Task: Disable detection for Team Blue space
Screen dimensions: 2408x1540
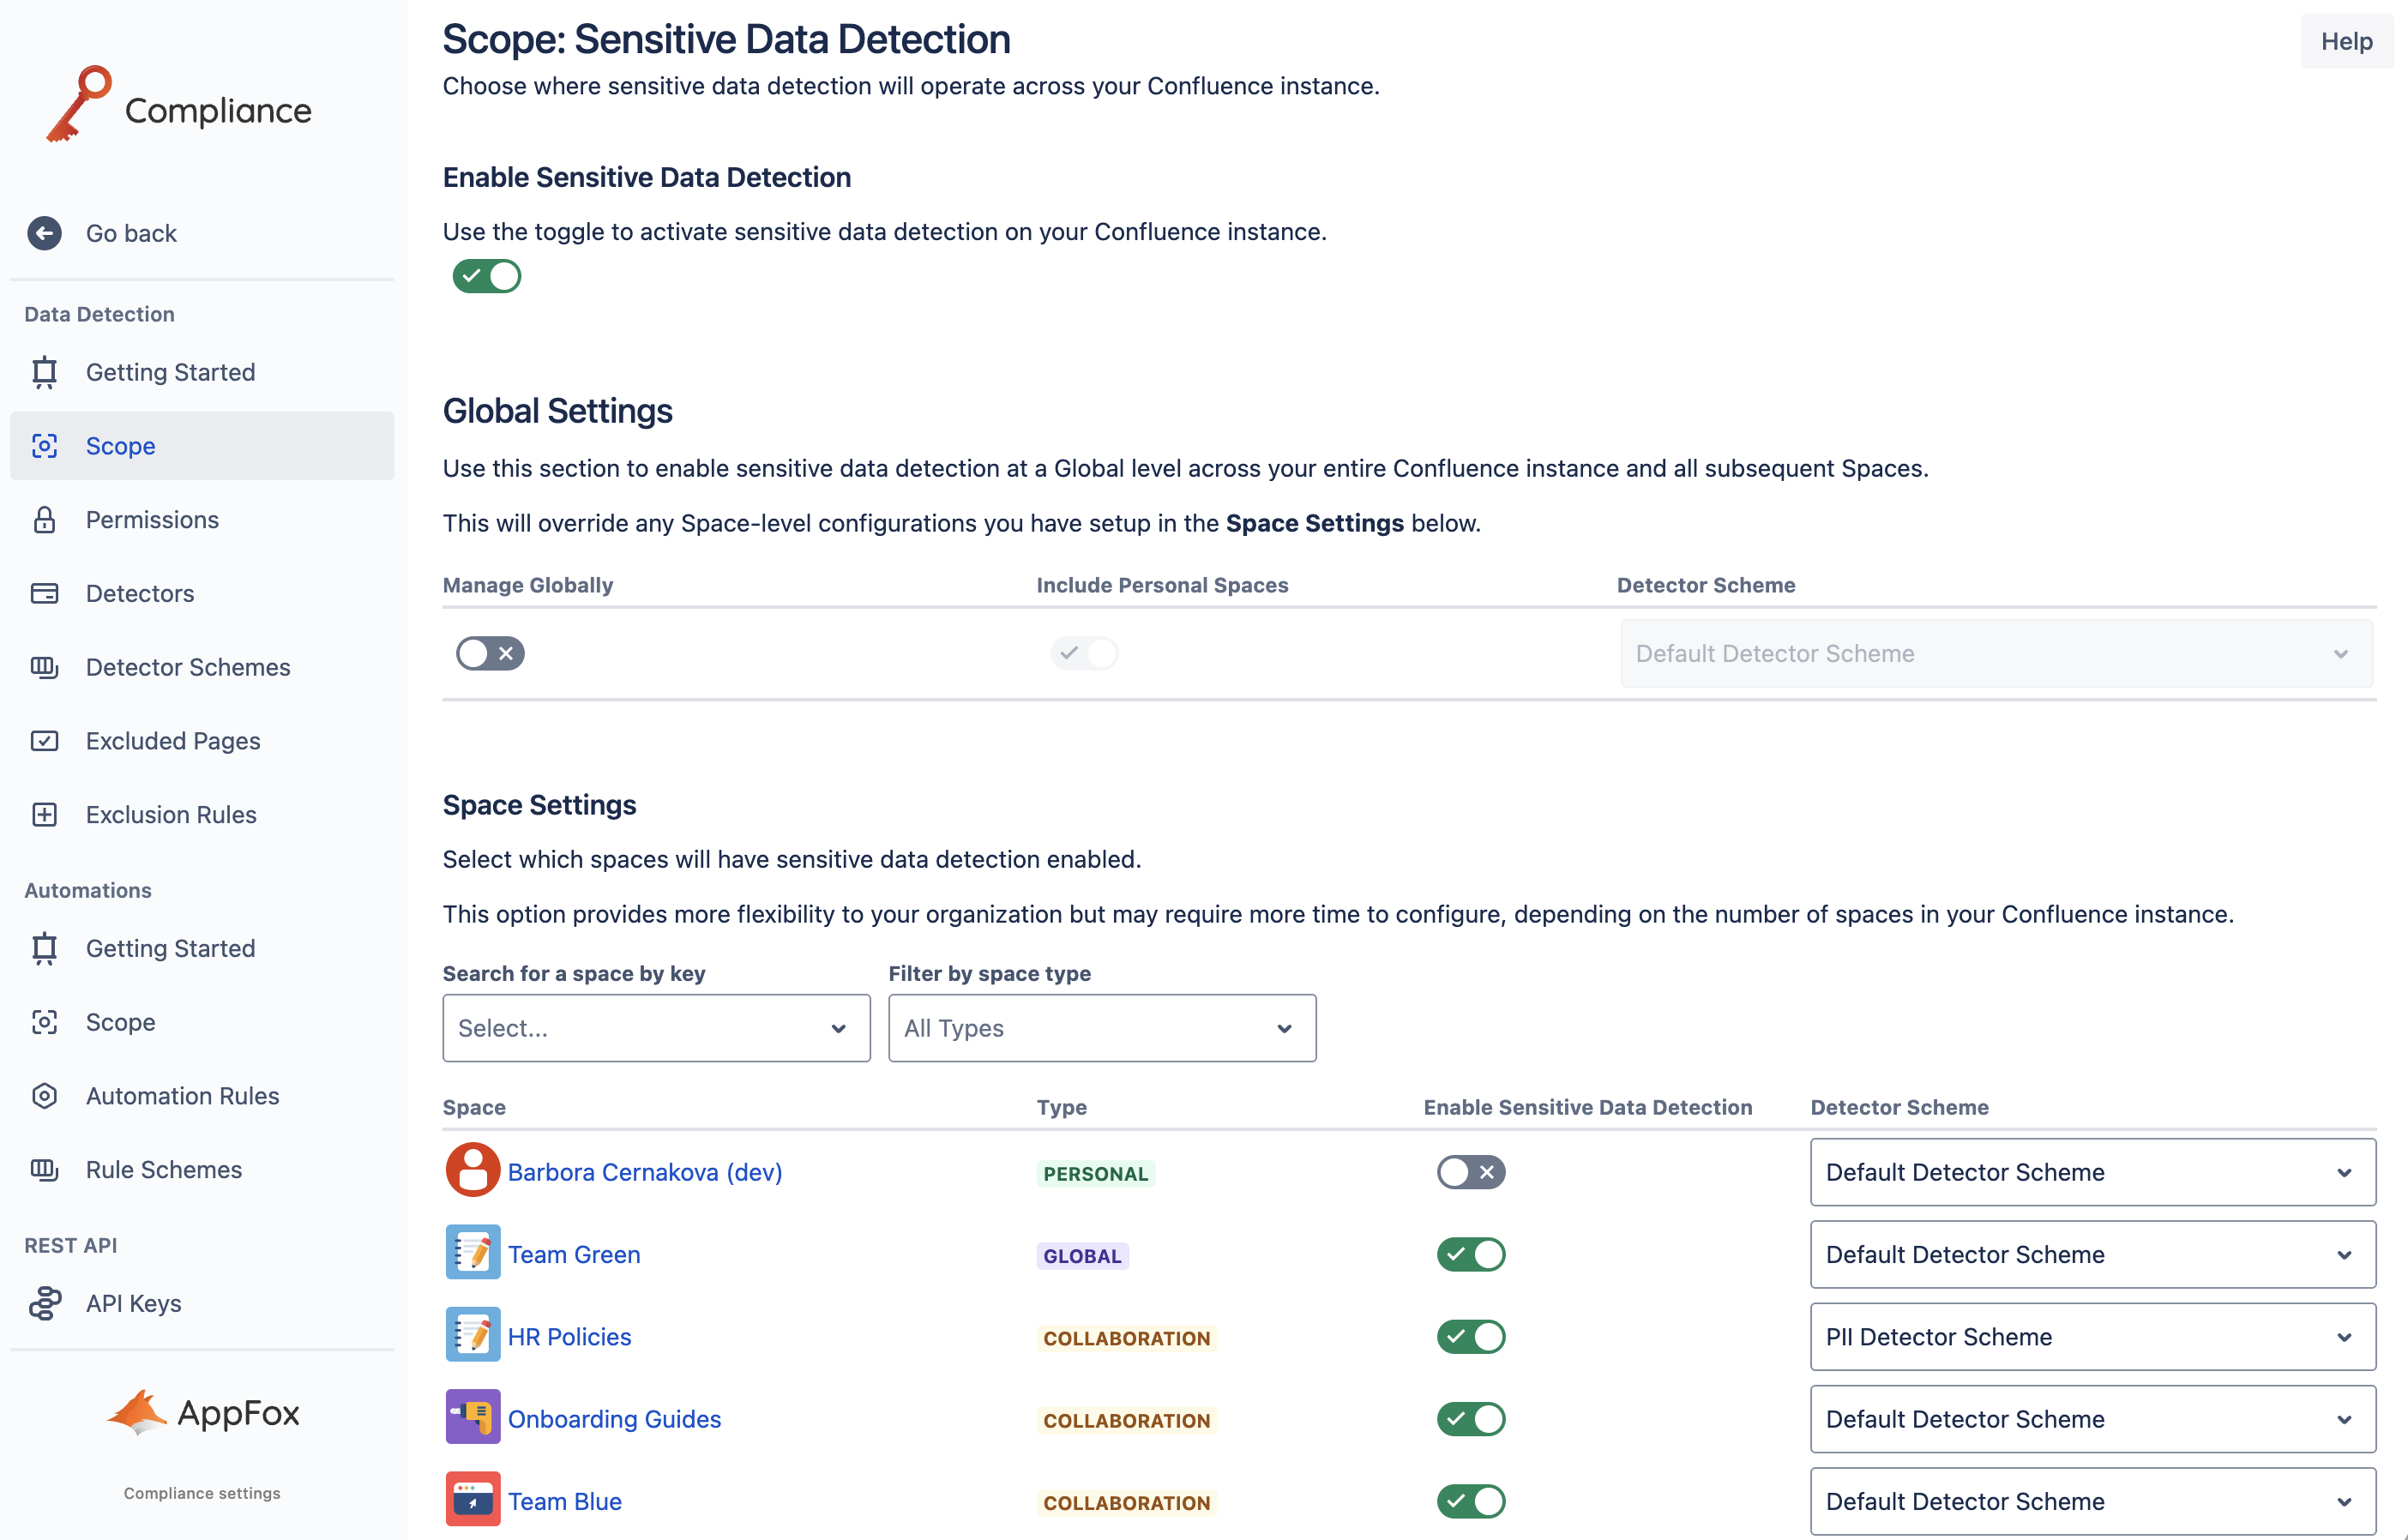Action: pyautogui.click(x=1470, y=1501)
